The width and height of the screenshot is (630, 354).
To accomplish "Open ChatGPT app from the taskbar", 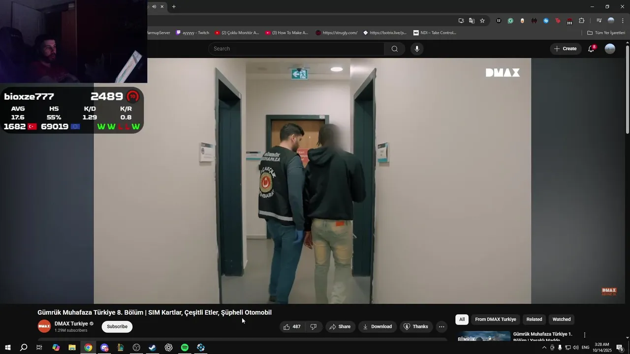I will (x=169, y=348).
